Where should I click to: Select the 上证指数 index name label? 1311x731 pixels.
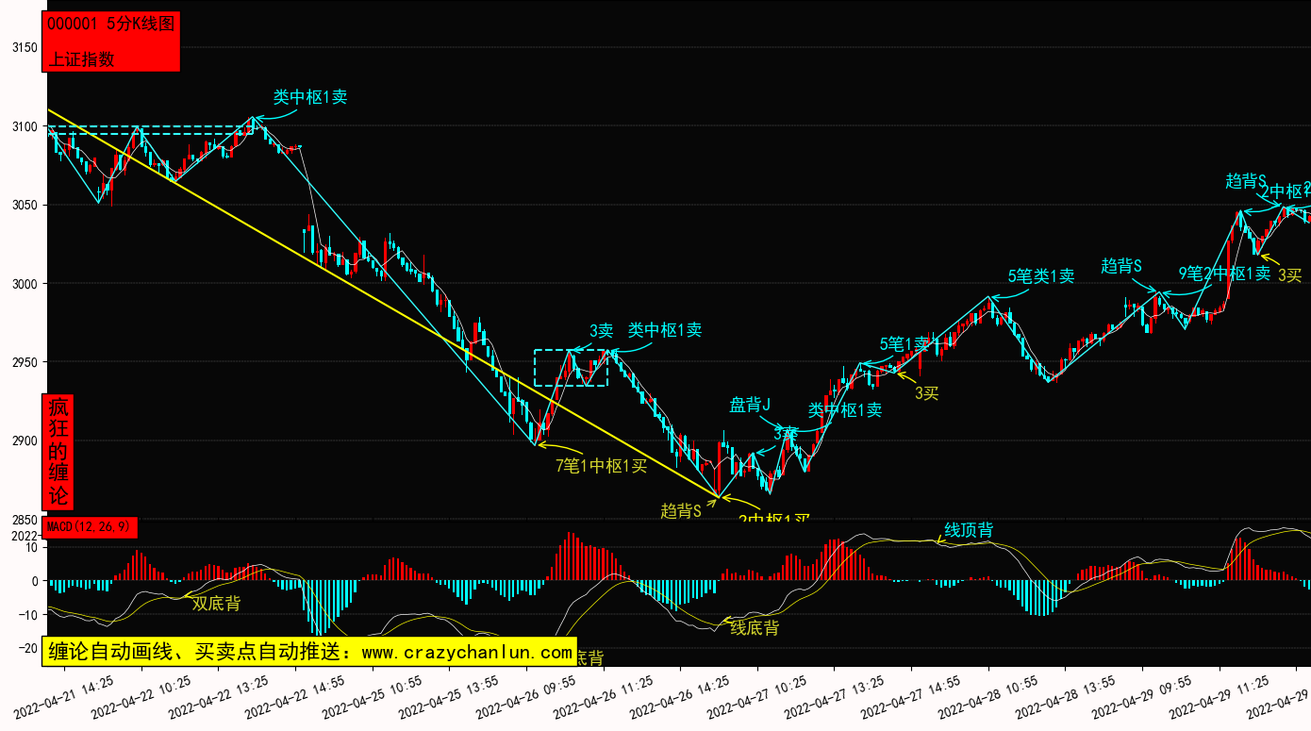[x=81, y=58]
